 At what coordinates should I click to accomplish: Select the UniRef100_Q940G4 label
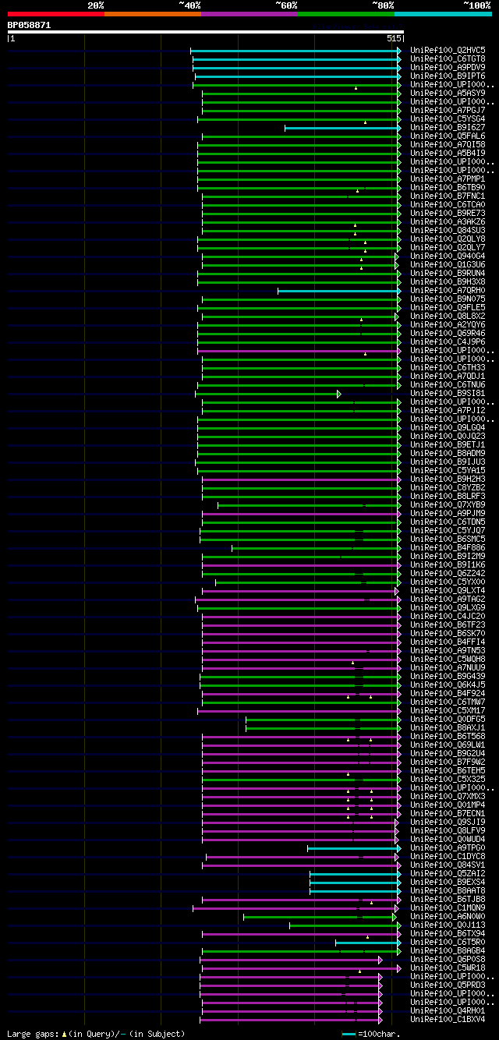click(x=448, y=256)
